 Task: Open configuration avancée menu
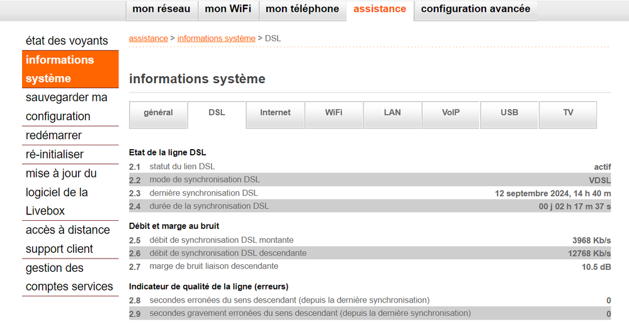point(475,9)
